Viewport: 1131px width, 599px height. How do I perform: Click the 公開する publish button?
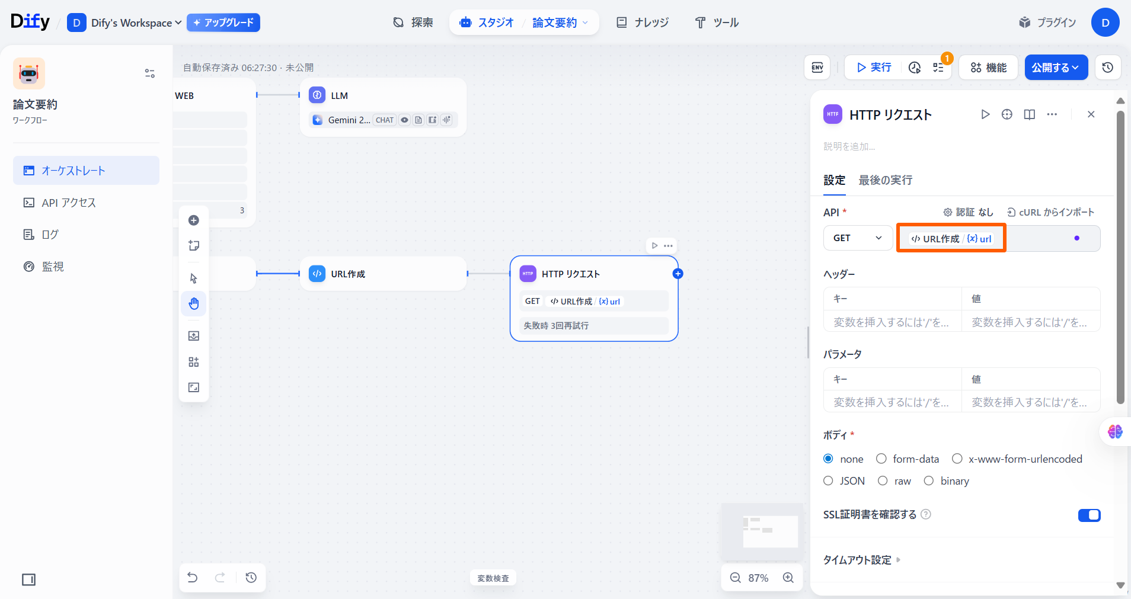point(1056,68)
